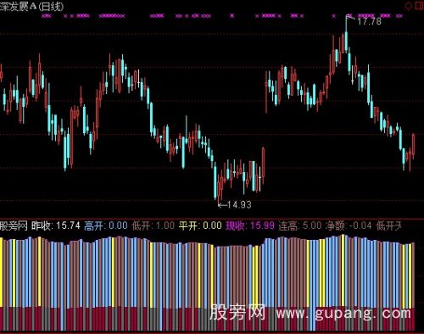Click the candlestick at the 14.93 low
This screenshot has width=424, height=334.
[219, 189]
